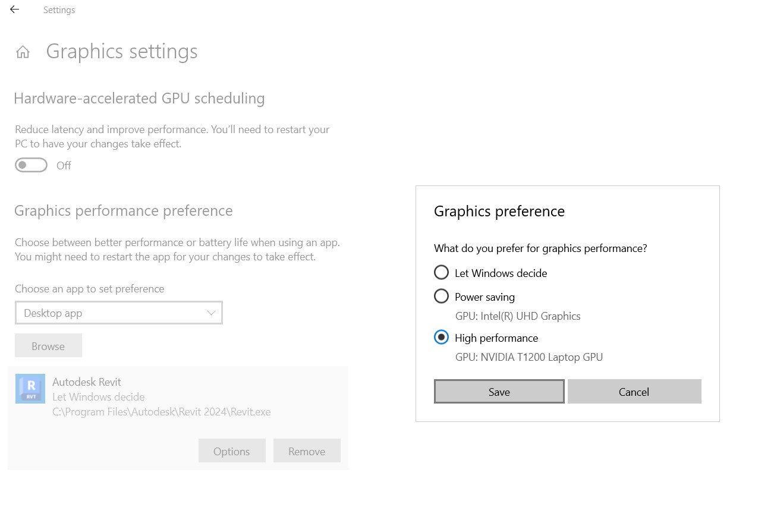Cancel the Graphics preference dialog
Viewport: 777px width, 523px height.
click(634, 392)
